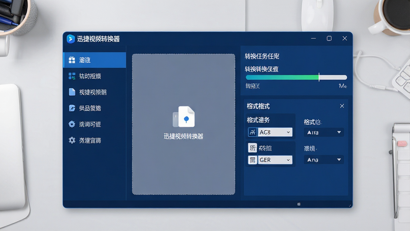Click the 迅捷视频转换器 title bar text

click(x=98, y=39)
